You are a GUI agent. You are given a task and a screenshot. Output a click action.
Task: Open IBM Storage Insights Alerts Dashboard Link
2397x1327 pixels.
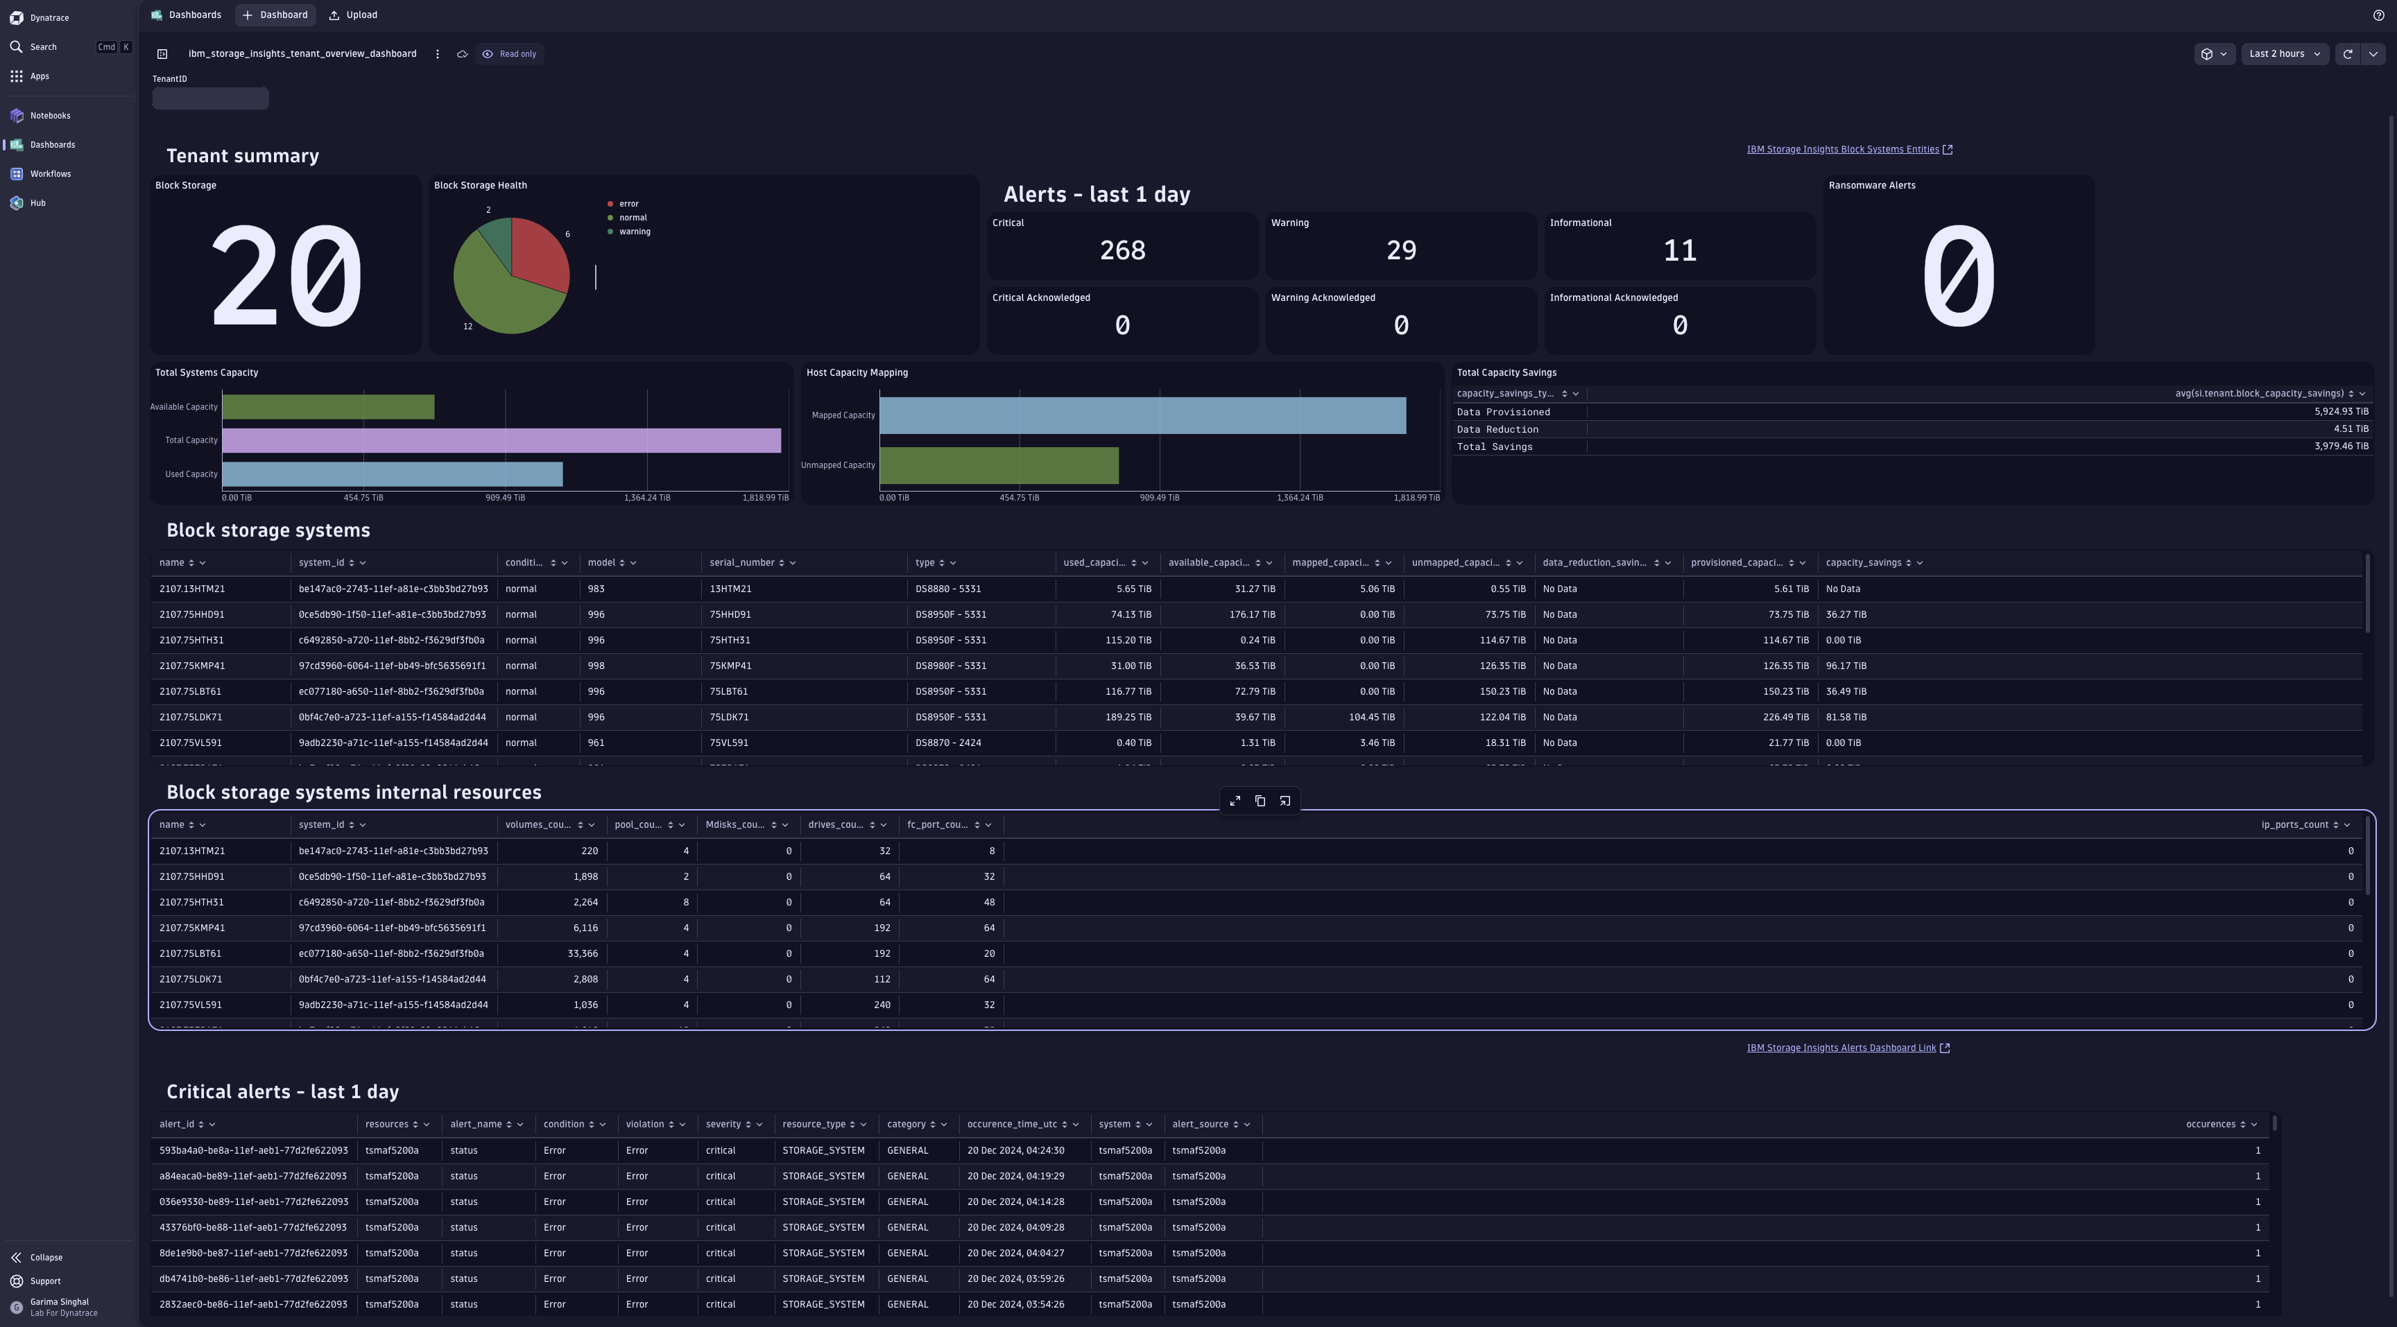click(1848, 1048)
